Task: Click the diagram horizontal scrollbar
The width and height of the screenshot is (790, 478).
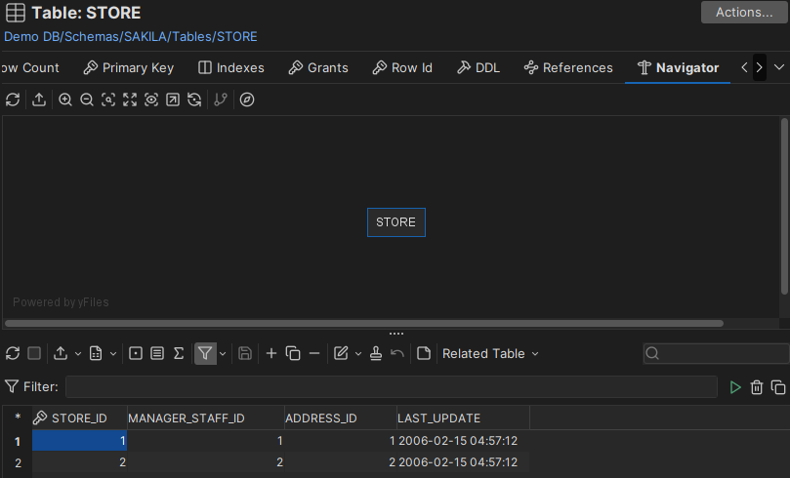Action: (x=364, y=324)
